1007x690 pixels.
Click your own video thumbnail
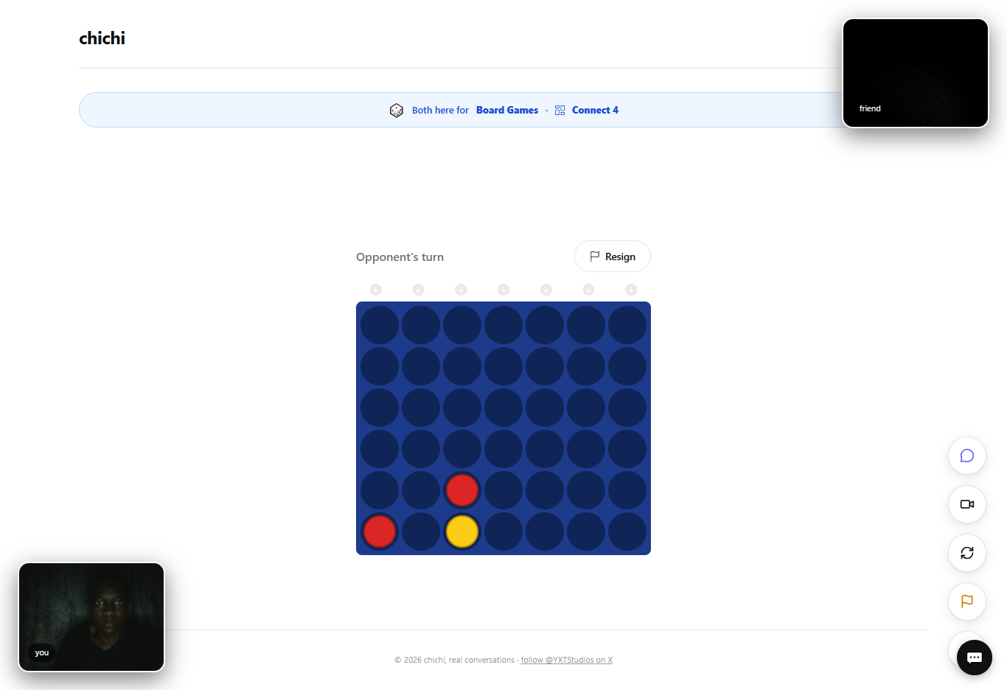pyautogui.click(x=91, y=617)
